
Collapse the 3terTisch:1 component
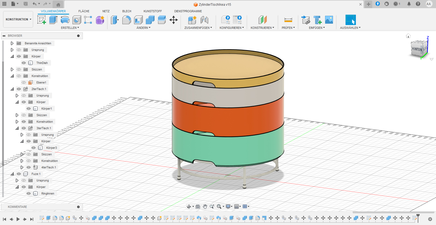click(17, 128)
